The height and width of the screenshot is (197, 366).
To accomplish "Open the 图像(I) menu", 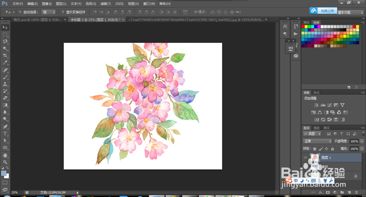I will coord(47,4).
